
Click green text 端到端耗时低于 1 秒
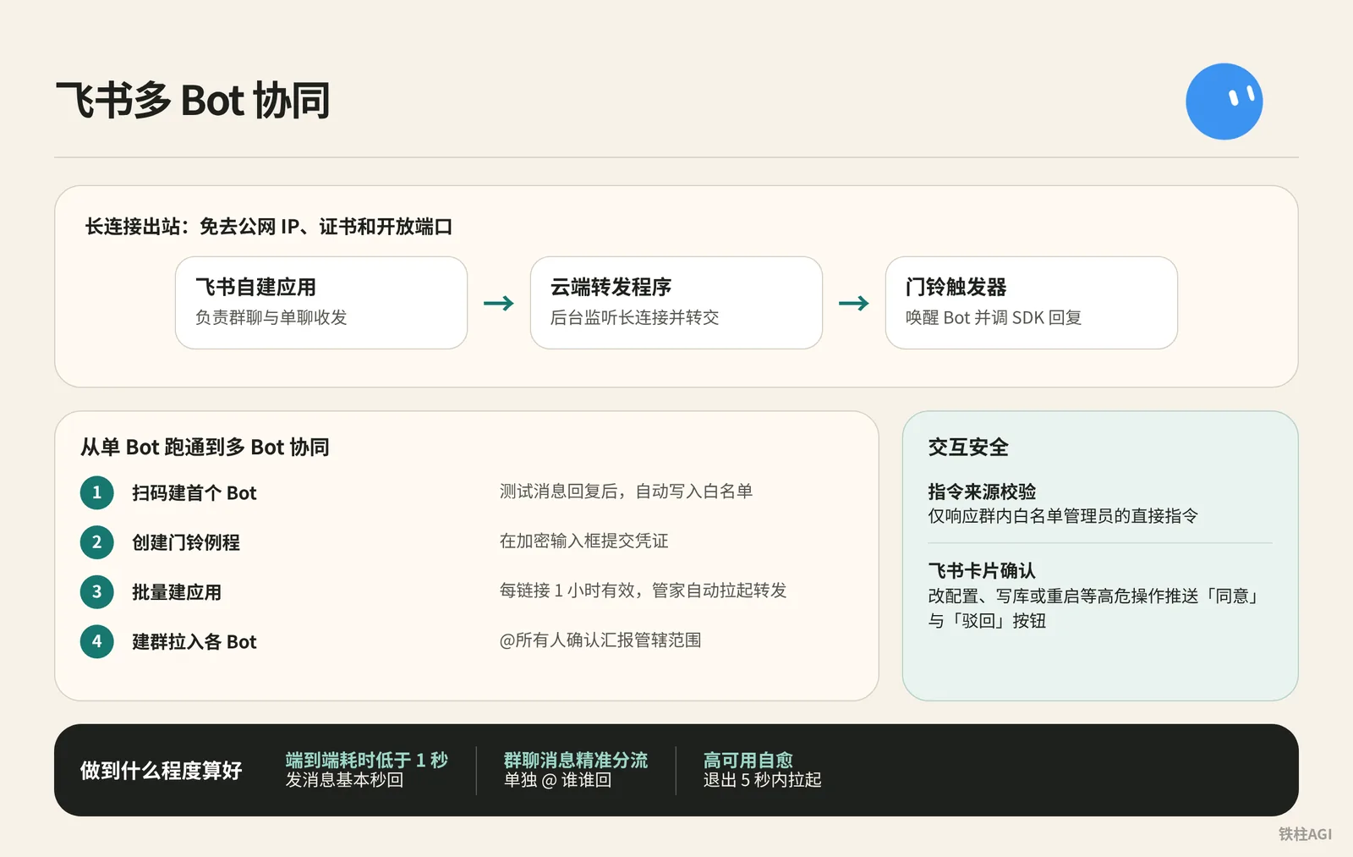tap(367, 760)
